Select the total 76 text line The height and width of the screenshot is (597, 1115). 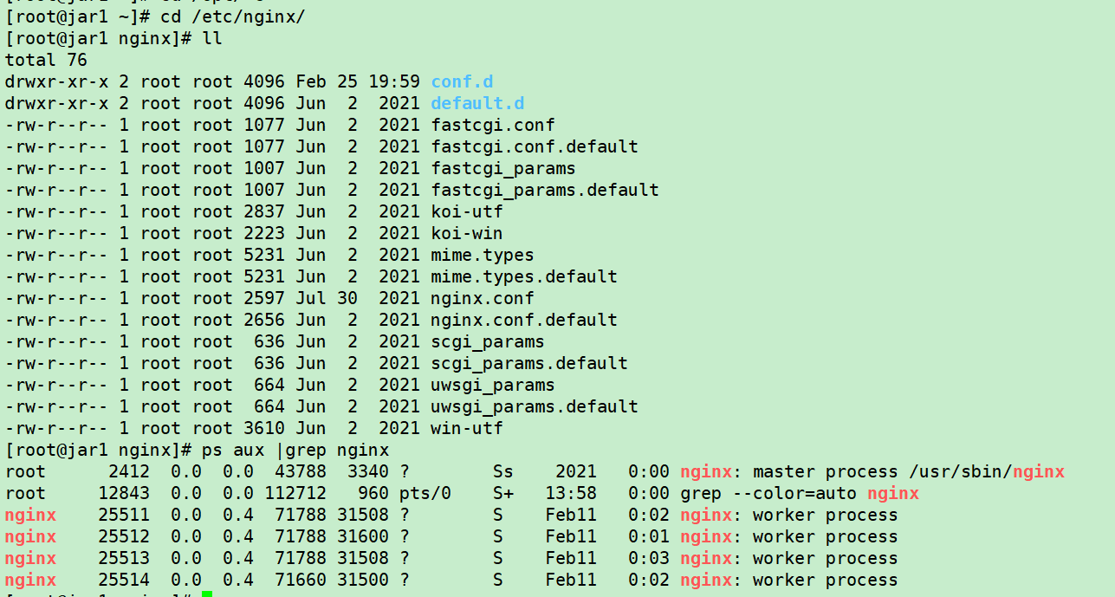(45, 60)
